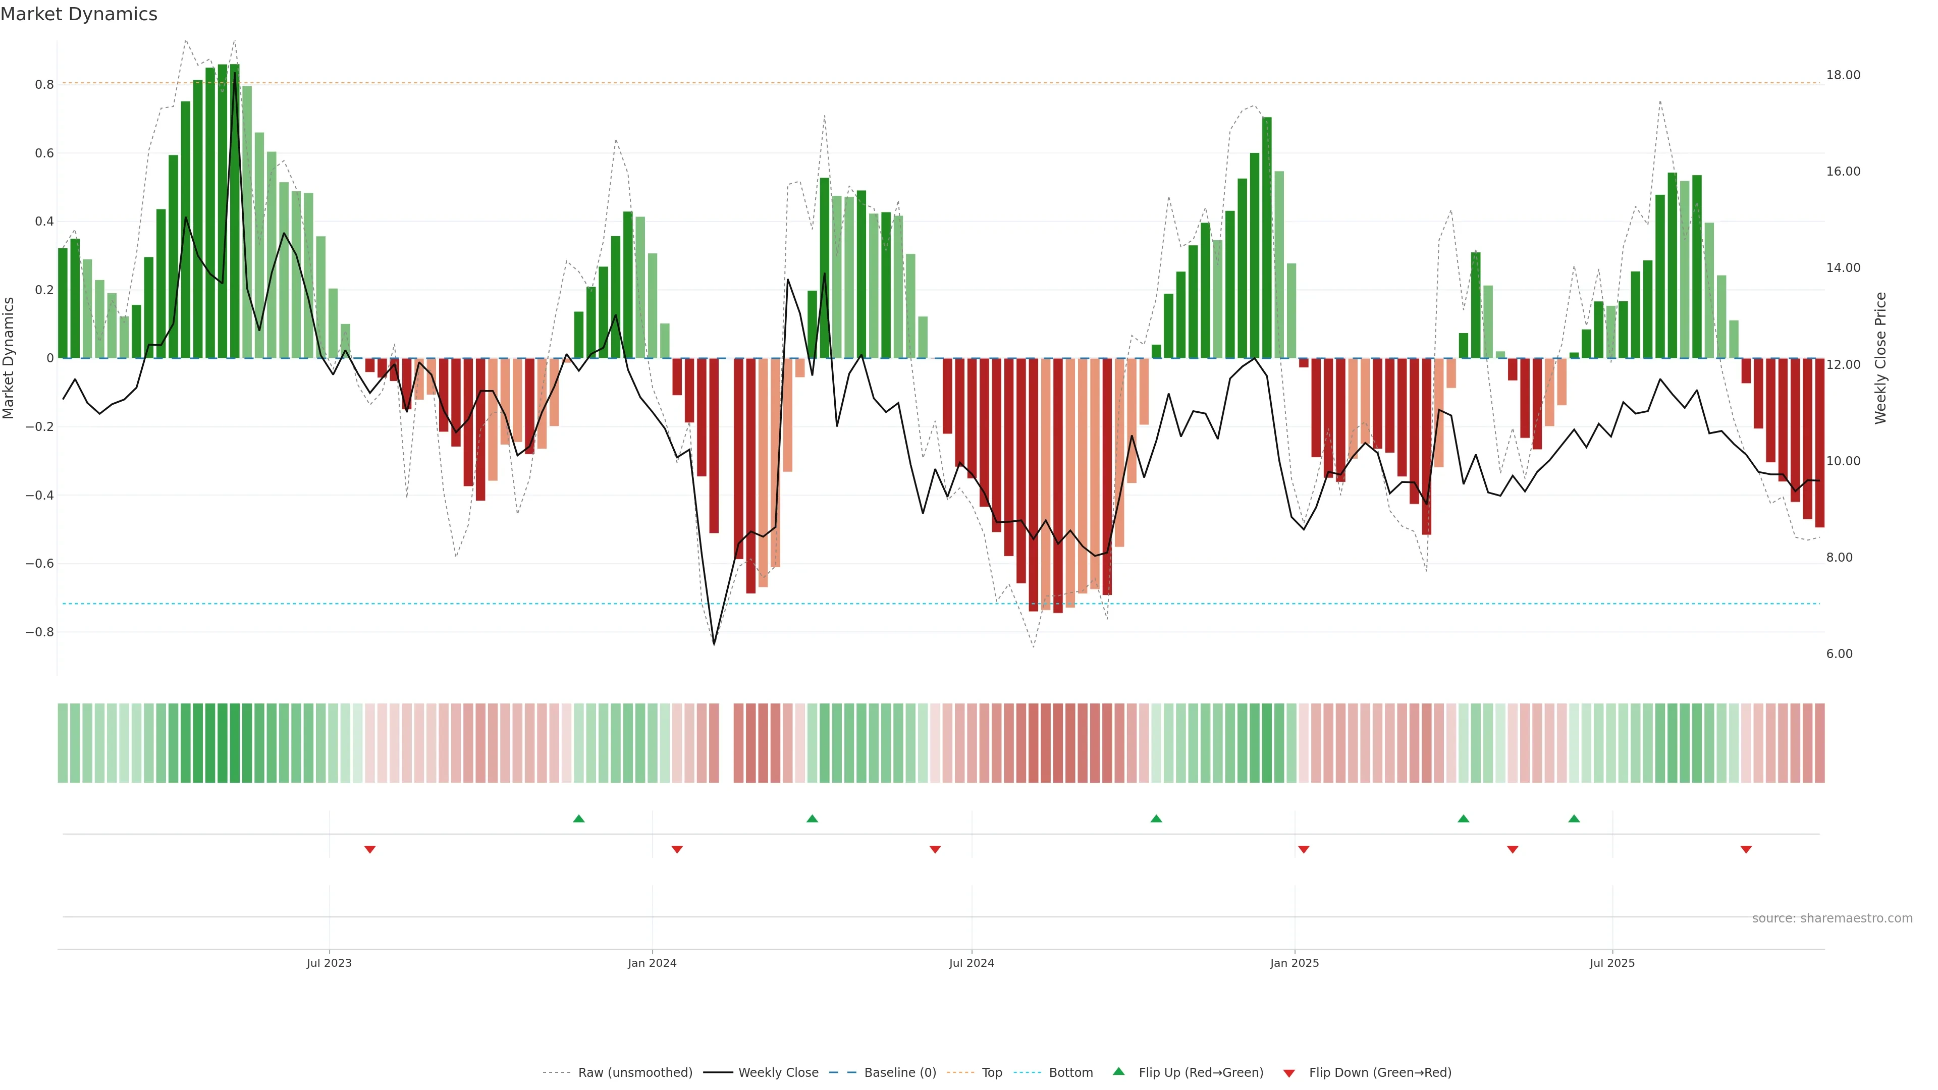Screen dimensions: 1938x1090
Task: Click the Jan 2024 x-axis label
Action: click(652, 964)
